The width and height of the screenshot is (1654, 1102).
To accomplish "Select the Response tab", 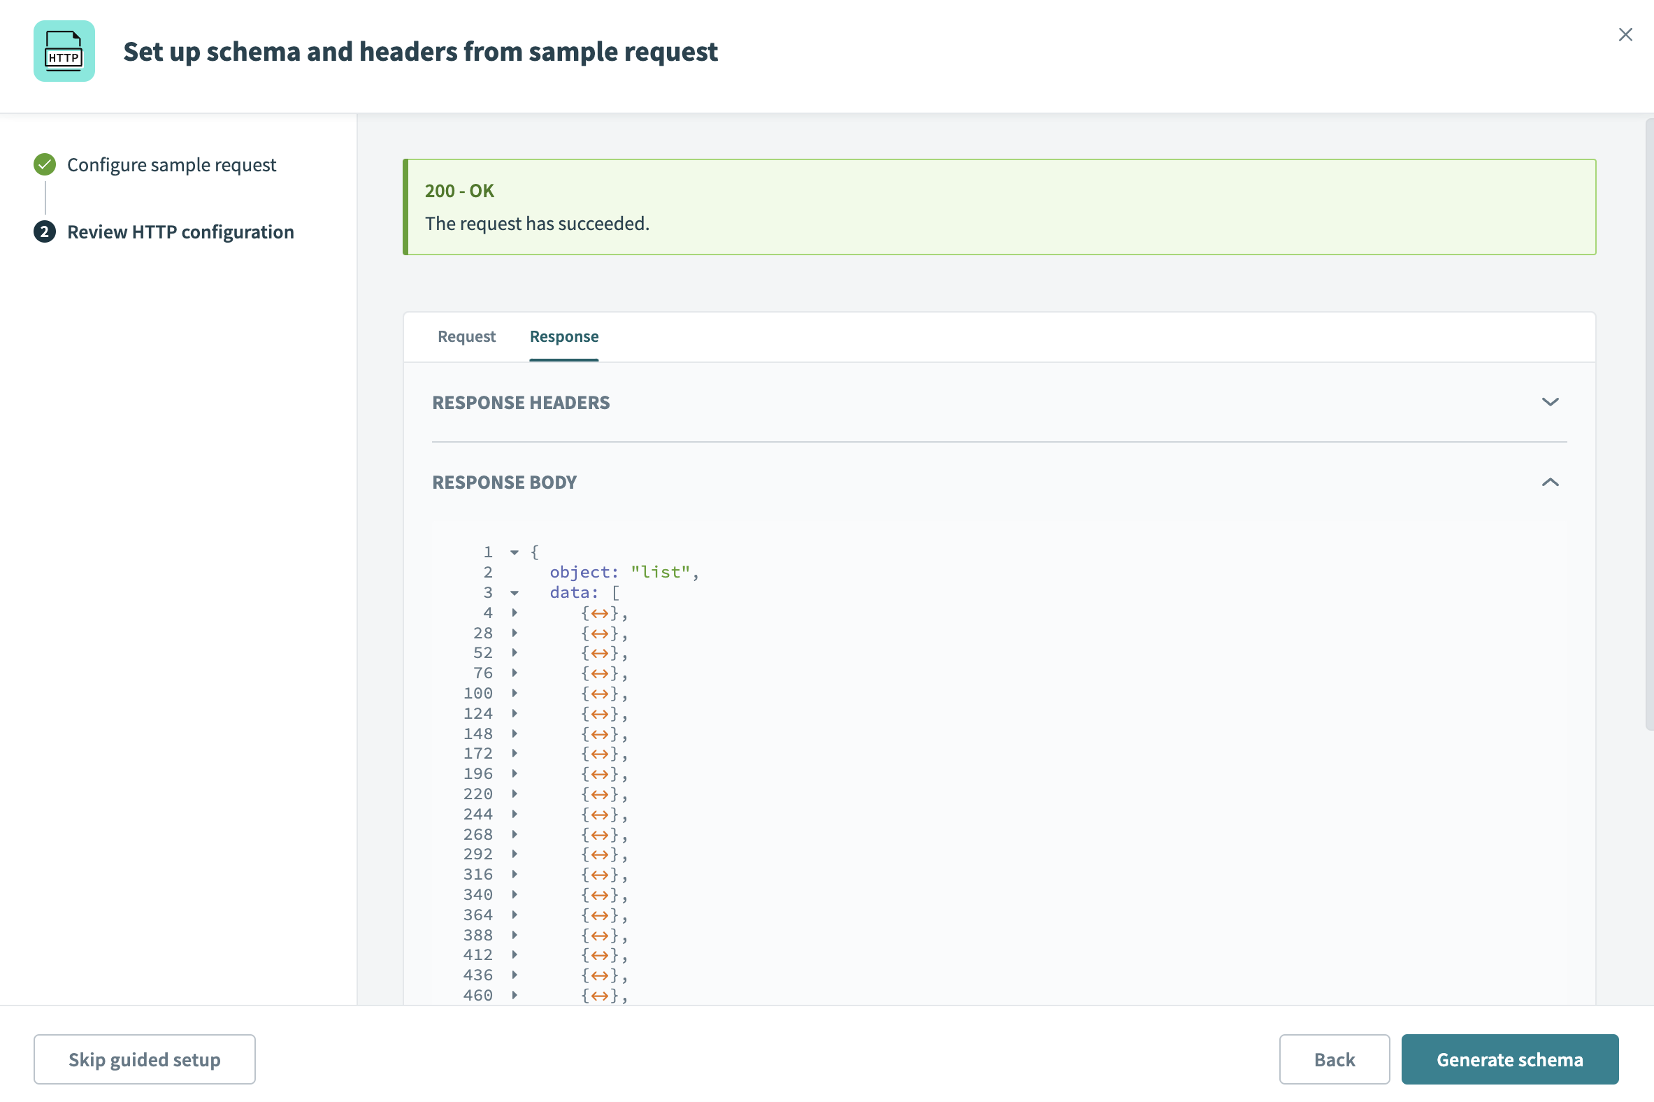I will click(x=563, y=336).
